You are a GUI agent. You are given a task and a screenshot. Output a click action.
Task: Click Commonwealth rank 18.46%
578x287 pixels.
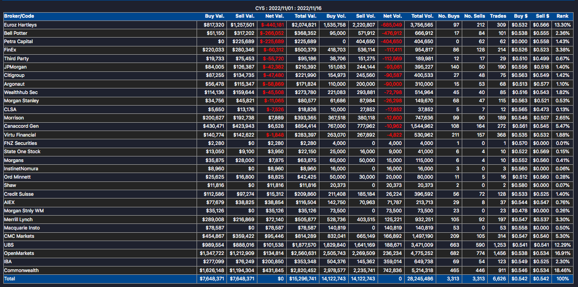(562, 270)
